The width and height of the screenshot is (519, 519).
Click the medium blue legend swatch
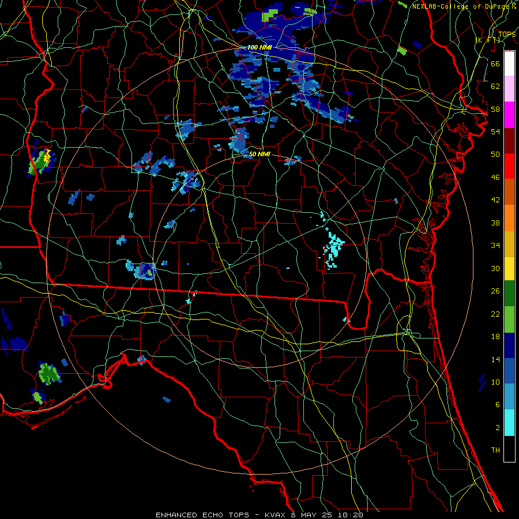coord(509,371)
